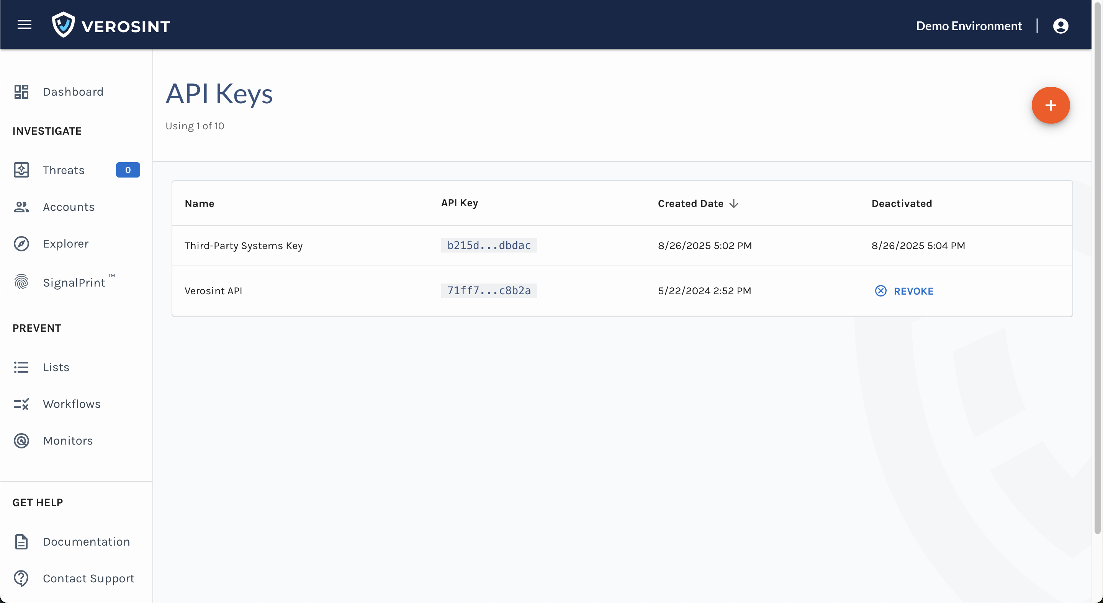The width and height of the screenshot is (1103, 603).
Task: Sort by Created Date arrow
Action: click(x=733, y=204)
